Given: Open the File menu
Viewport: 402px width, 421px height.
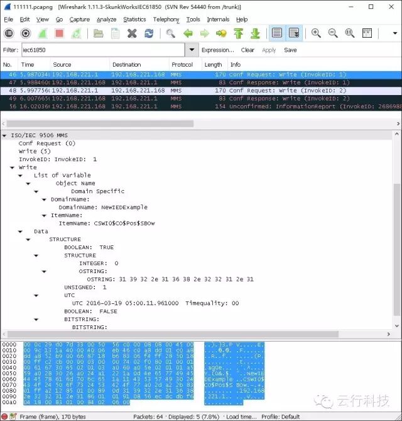Looking at the screenshot, I should (x=9, y=20).
